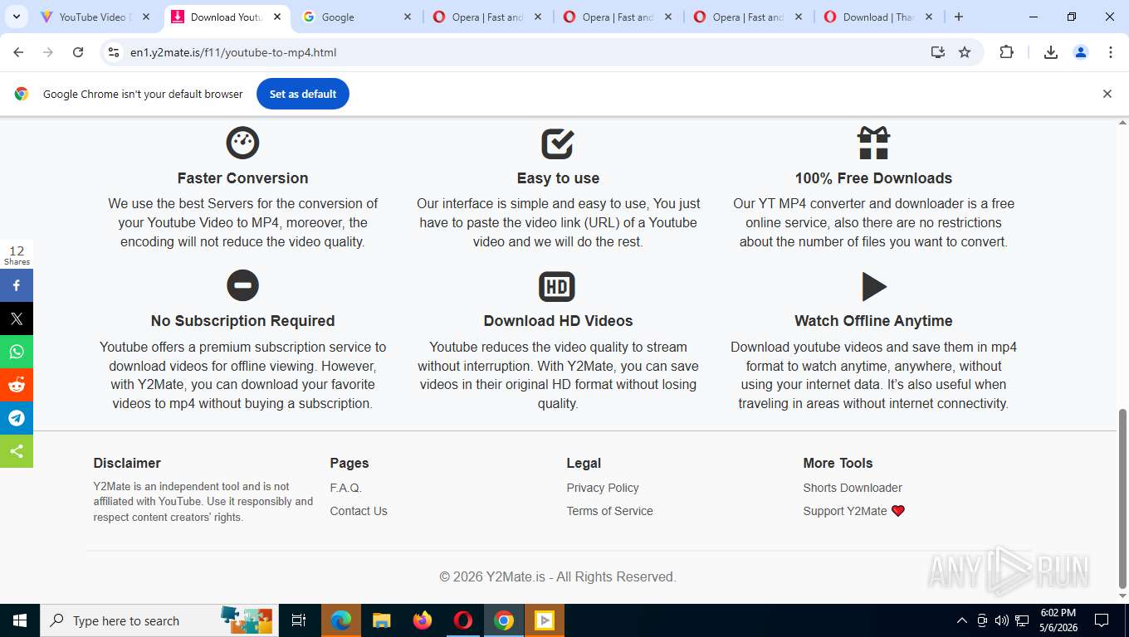Open notification center on taskbar

(1102, 620)
